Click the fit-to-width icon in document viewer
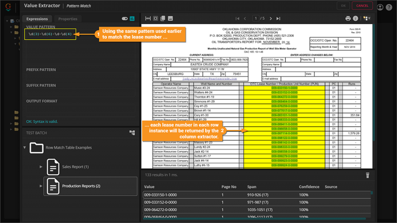The image size is (397, 223). tap(148, 18)
